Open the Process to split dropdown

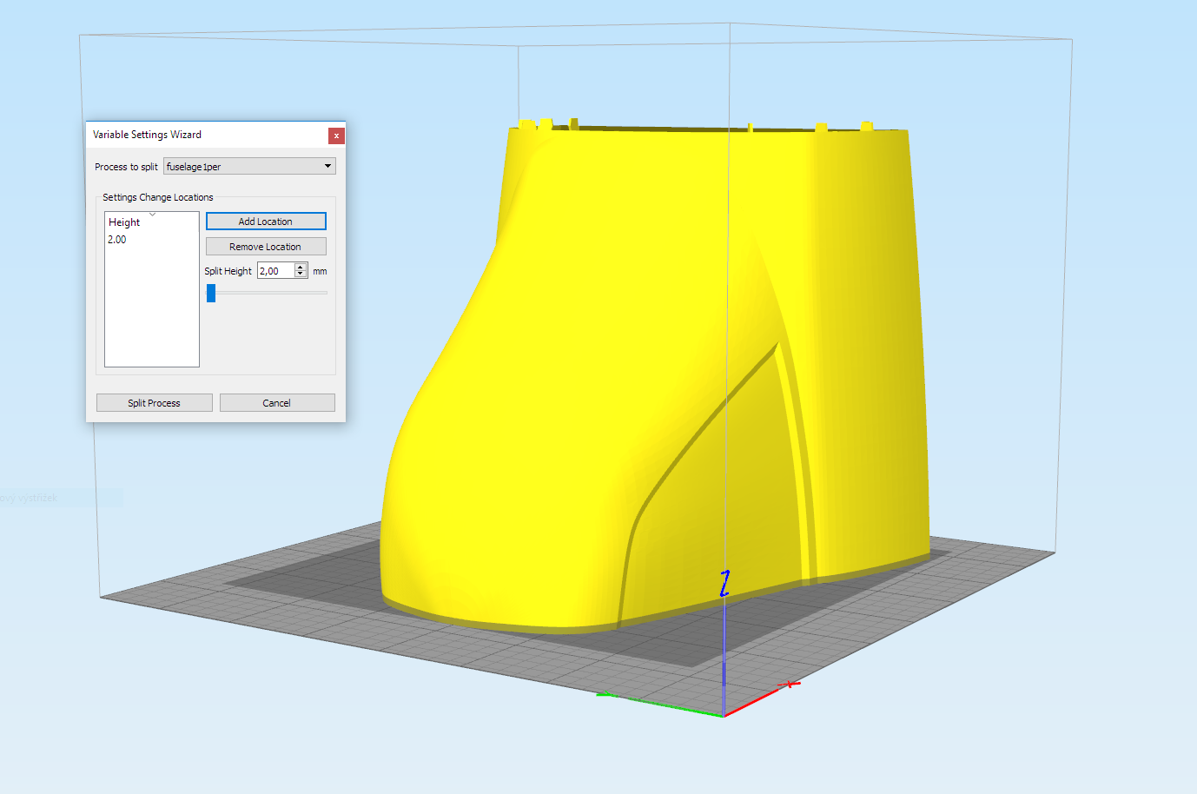click(249, 167)
